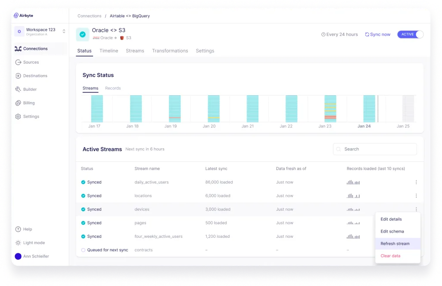Viewport: 442px width, 286px height.
Task: Click the Airtable <> BigQuery breadcrumb
Action: tap(130, 16)
